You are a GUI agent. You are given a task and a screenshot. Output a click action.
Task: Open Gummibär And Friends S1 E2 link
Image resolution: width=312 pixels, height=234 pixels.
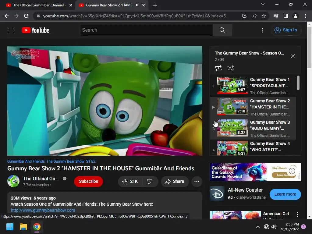[x=51, y=161]
